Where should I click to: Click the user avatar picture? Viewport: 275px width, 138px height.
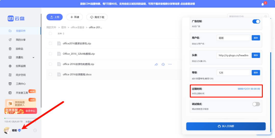click(7, 130)
